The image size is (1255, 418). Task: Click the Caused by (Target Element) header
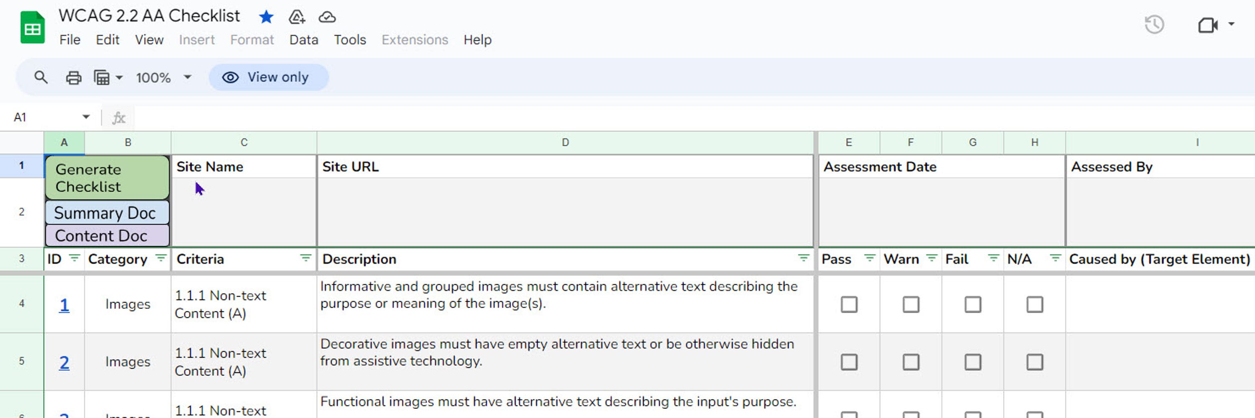[1160, 259]
